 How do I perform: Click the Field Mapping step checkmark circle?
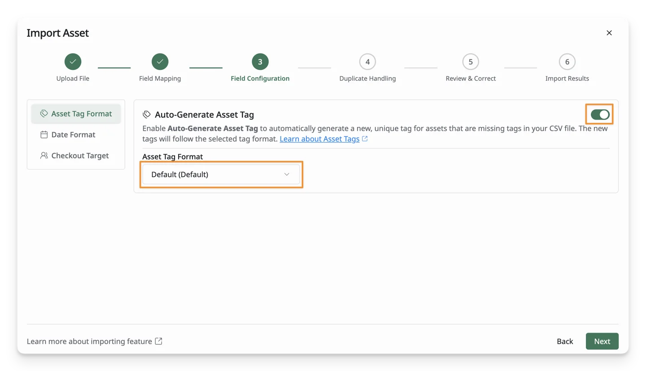pos(160,62)
